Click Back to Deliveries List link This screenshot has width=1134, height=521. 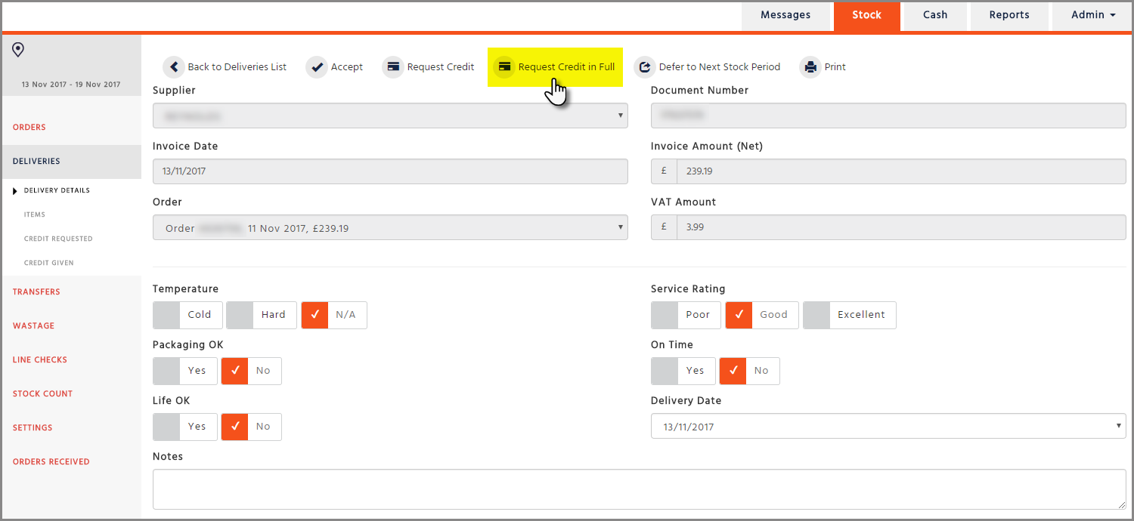tap(237, 67)
